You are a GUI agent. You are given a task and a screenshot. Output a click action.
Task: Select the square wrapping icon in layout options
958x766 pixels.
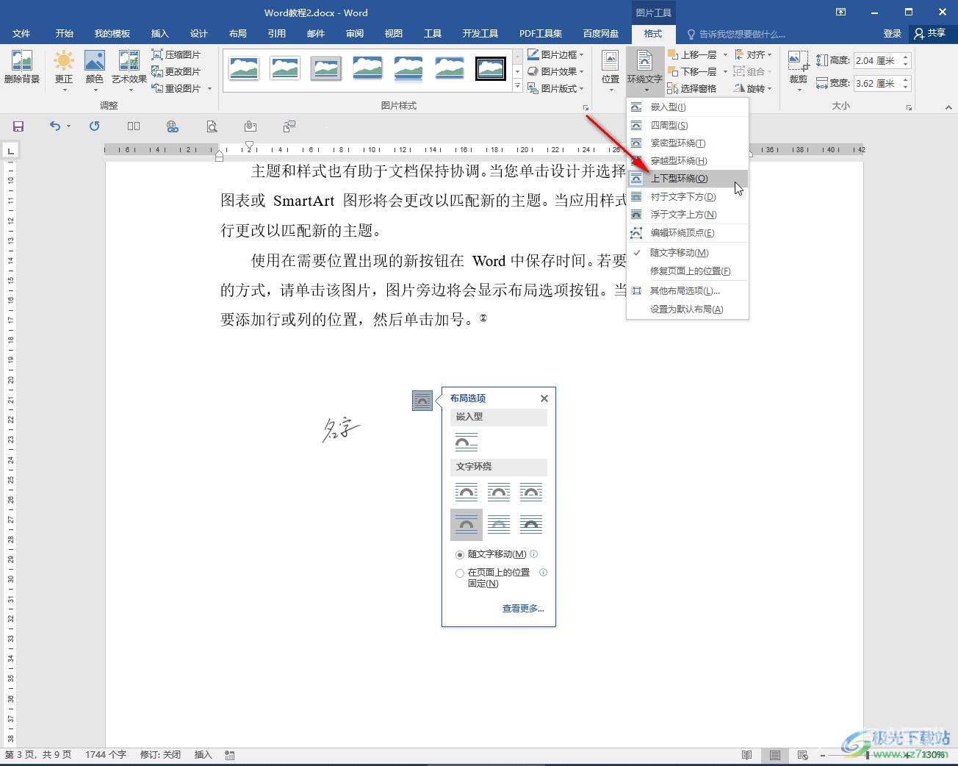click(x=467, y=492)
